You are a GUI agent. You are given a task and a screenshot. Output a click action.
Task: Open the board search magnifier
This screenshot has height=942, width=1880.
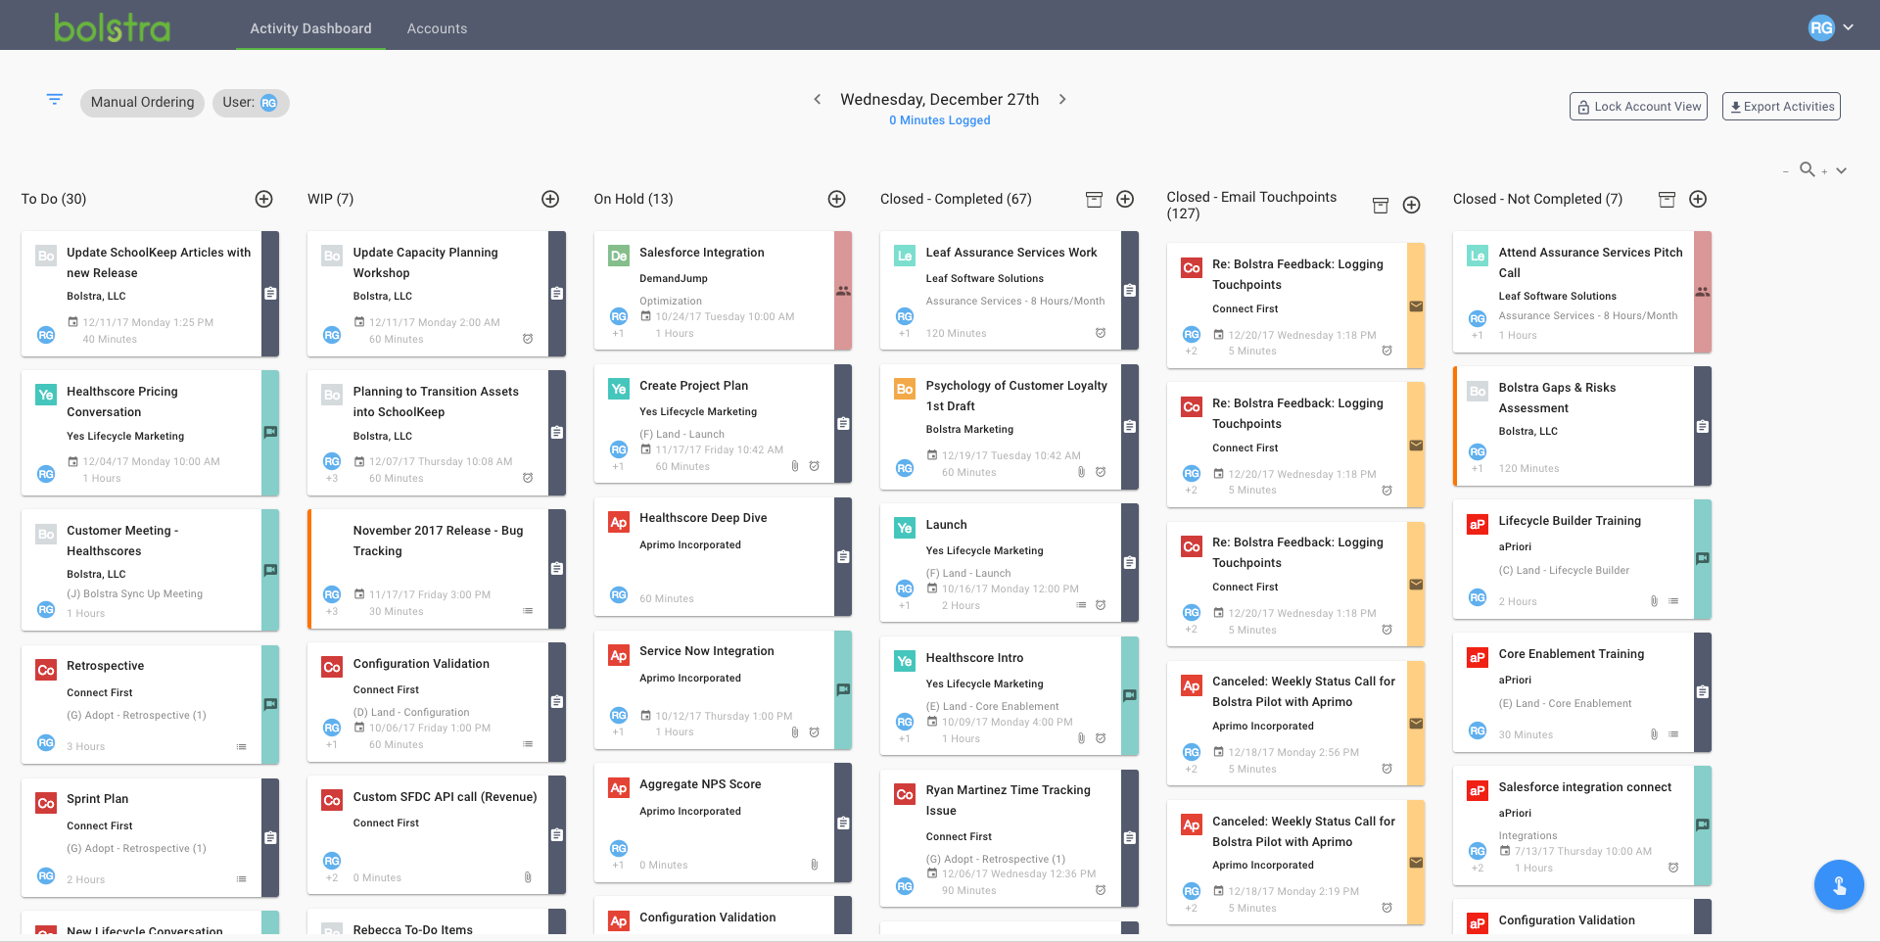click(1808, 169)
